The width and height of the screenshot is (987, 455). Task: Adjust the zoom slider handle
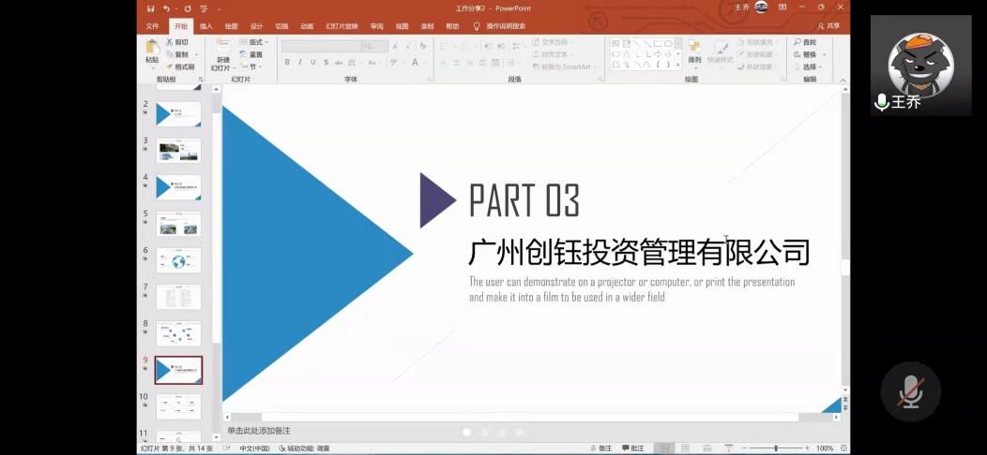[776, 448]
